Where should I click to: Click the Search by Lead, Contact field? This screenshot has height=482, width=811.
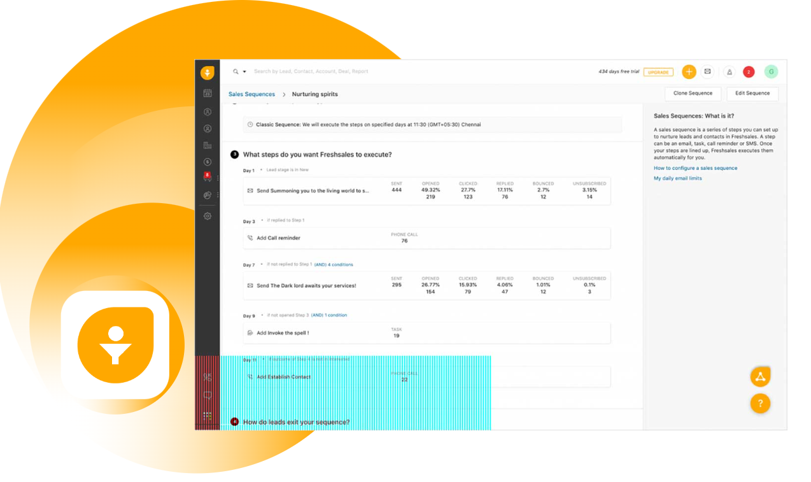311,72
